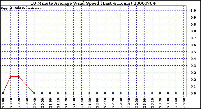
Task: Click the 21:40 time axis label
Action: pyautogui.click(x=82, y=103)
